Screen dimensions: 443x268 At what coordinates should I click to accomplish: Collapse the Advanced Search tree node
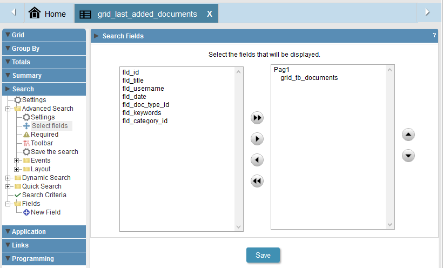(8, 109)
